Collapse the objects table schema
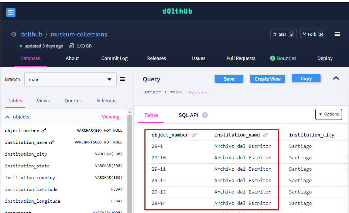 pos(7,116)
